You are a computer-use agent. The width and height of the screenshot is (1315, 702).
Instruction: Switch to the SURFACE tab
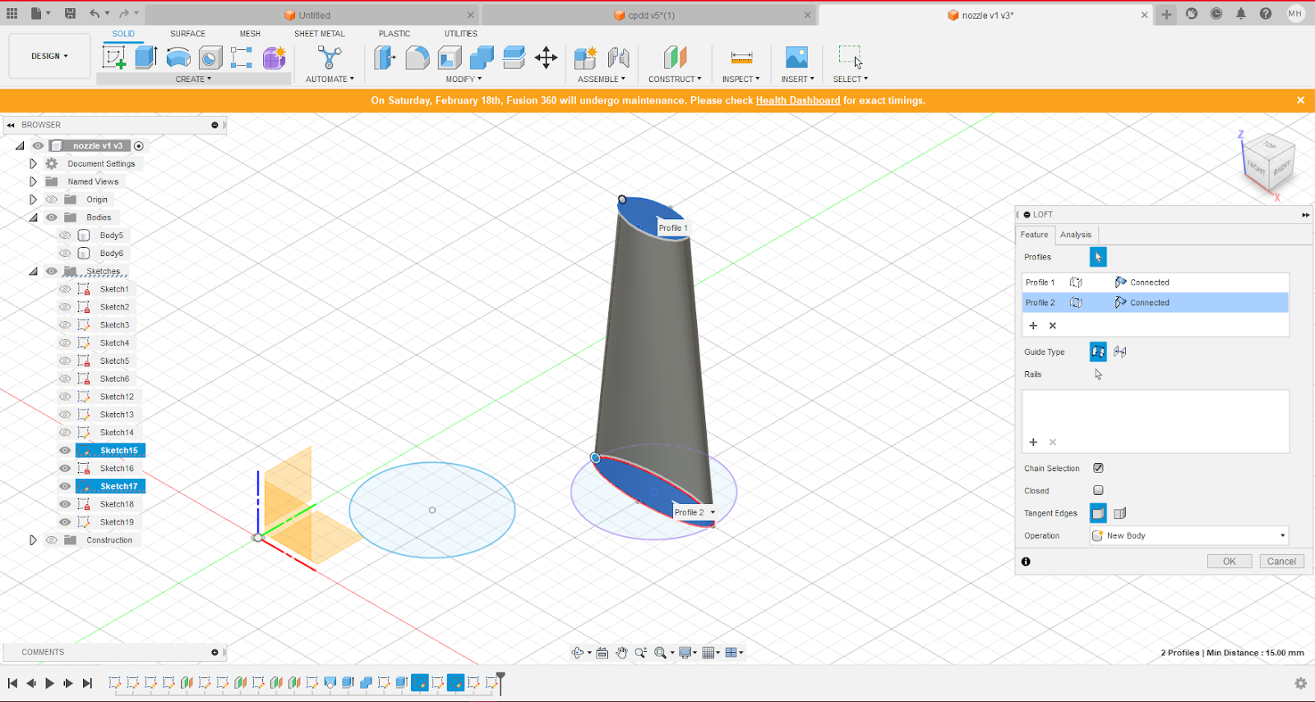pos(188,34)
